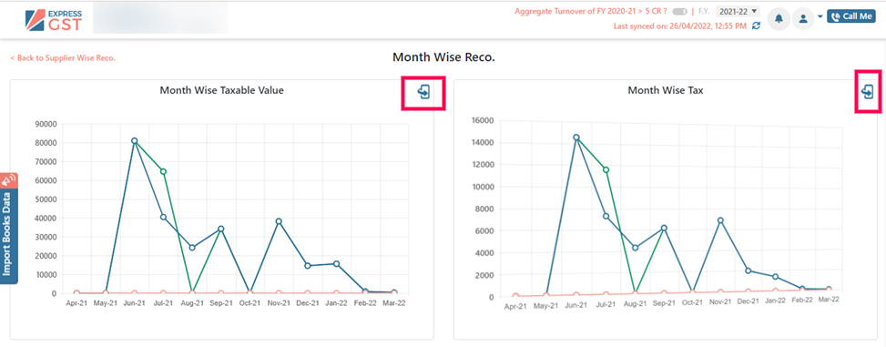
Task: Click the megaphone icon above Import Books Data
Action: coord(8,180)
